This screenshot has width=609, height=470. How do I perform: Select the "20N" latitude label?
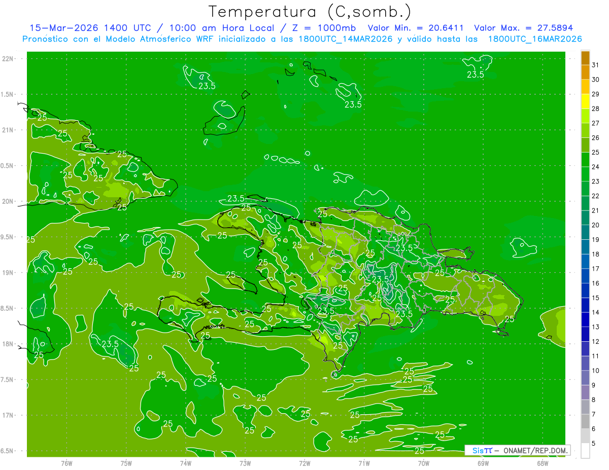[8, 201]
